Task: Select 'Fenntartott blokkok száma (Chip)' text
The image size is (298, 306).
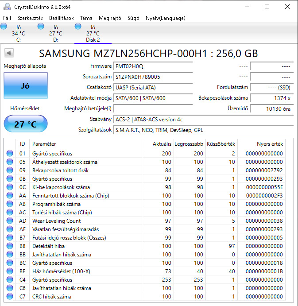Action: point(71,196)
